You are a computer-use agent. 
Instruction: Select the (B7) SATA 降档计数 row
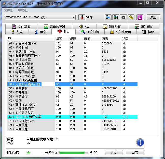[72, 76]
